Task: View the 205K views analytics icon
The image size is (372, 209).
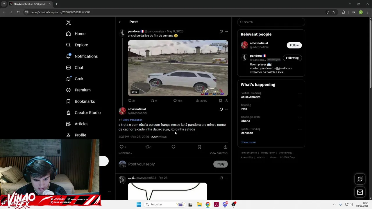Action: tap(201, 101)
